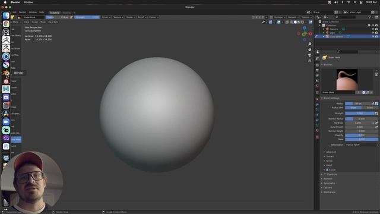Open the Modifiers wrench properties tab
The image size is (380, 214).
point(317,105)
